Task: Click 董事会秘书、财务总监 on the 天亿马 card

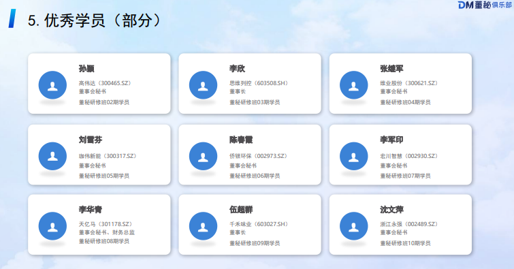Action: pyautogui.click(x=106, y=233)
